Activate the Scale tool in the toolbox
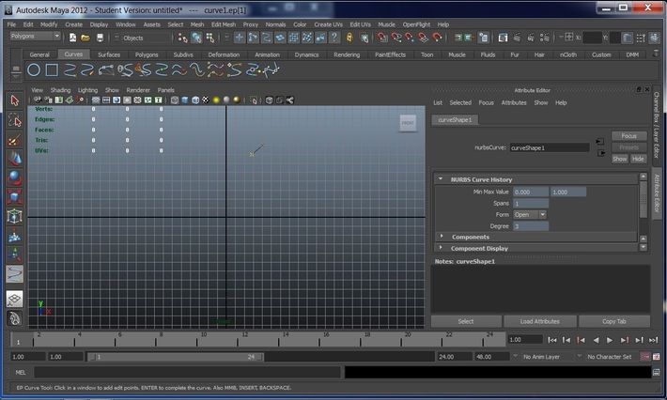The width and height of the screenshot is (667, 400). 14,197
